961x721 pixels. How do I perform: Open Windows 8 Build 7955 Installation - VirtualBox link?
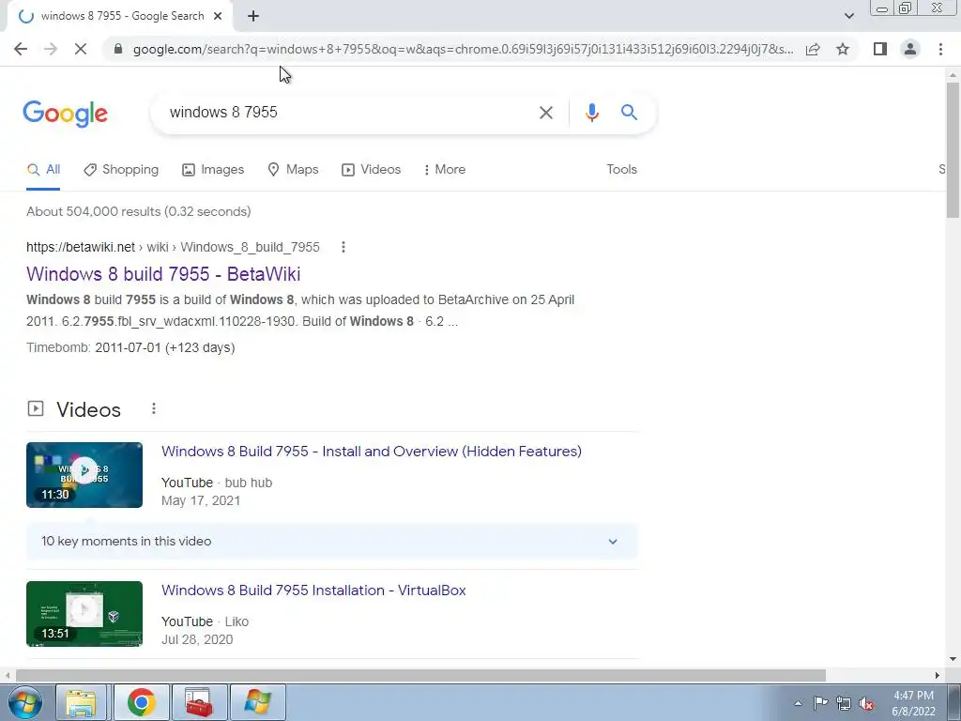pyautogui.click(x=313, y=591)
